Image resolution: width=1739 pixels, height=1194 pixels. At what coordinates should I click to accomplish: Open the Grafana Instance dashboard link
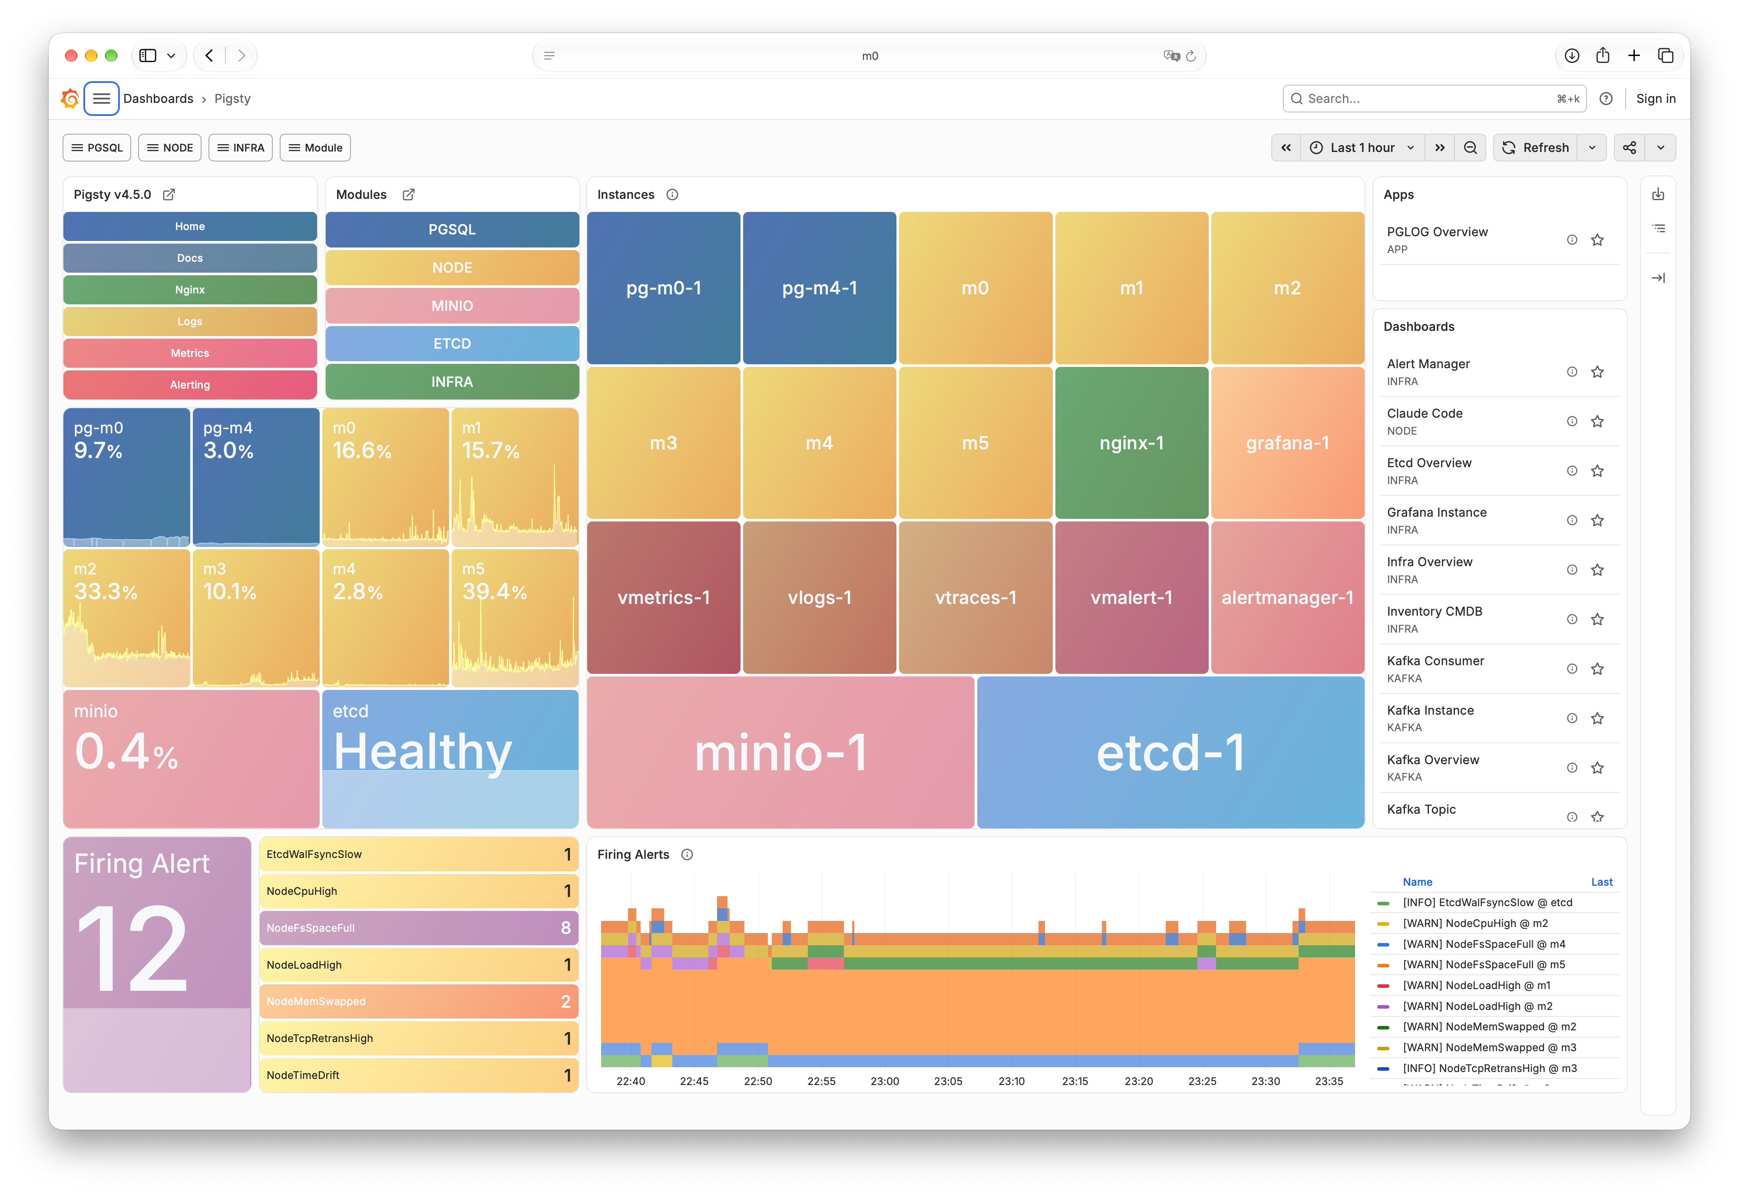pyautogui.click(x=1437, y=512)
